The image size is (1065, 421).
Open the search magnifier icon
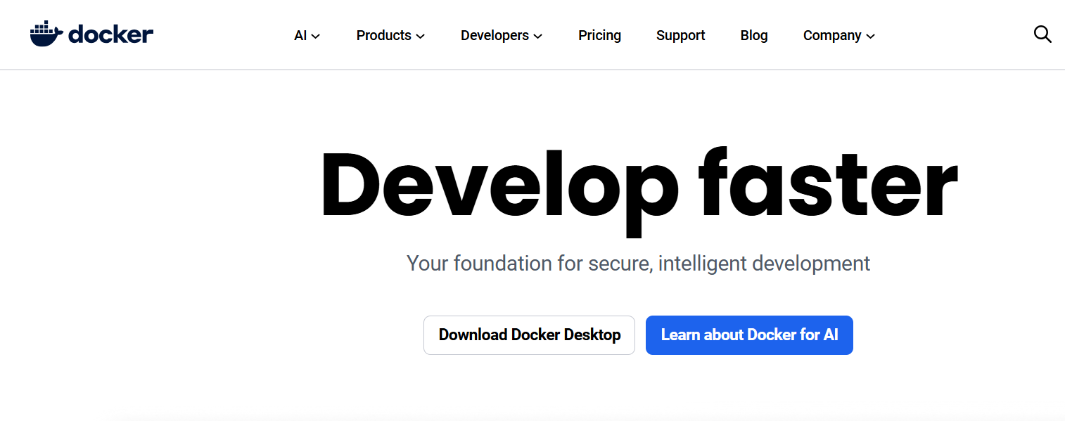click(x=1042, y=34)
